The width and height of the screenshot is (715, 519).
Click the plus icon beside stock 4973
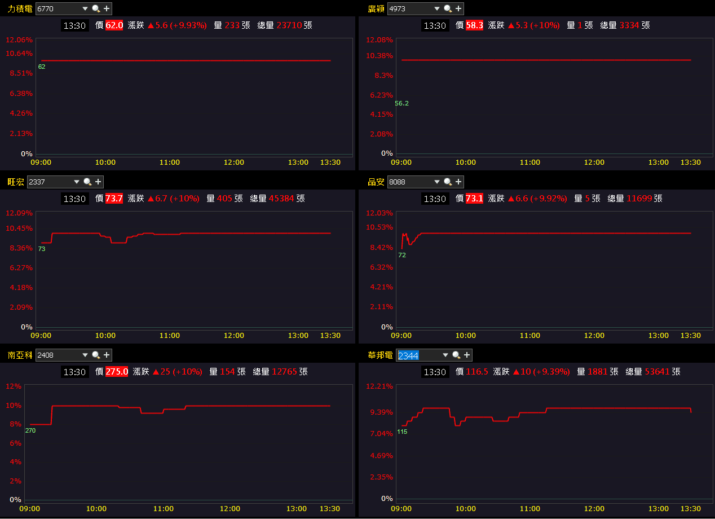[x=458, y=8]
